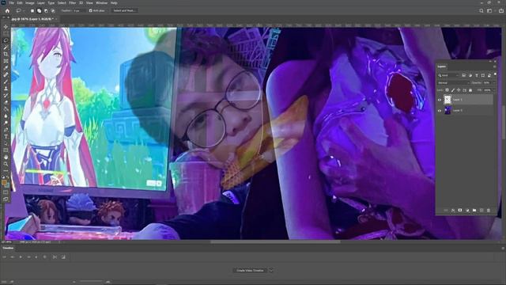Image resolution: width=506 pixels, height=285 pixels.
Task: Select the Pen tool
Action: point(6,129)
